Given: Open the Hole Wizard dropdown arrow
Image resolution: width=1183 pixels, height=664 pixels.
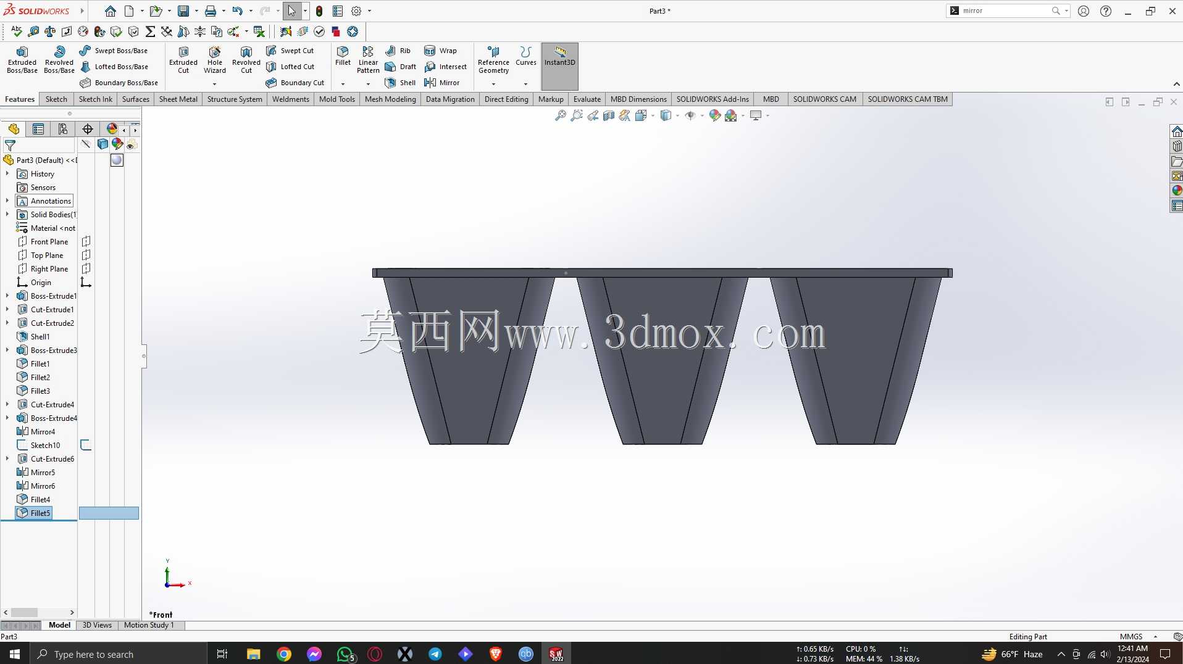Looking at the screenshot, I should point(215,84).
